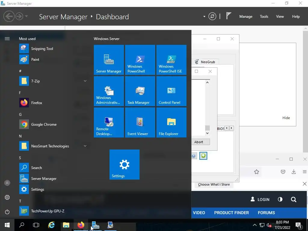The width and height of the screenshot is (308, 231).
Task: Click the tab scroll left arrow near BIOS
Action: click(227, 128)
